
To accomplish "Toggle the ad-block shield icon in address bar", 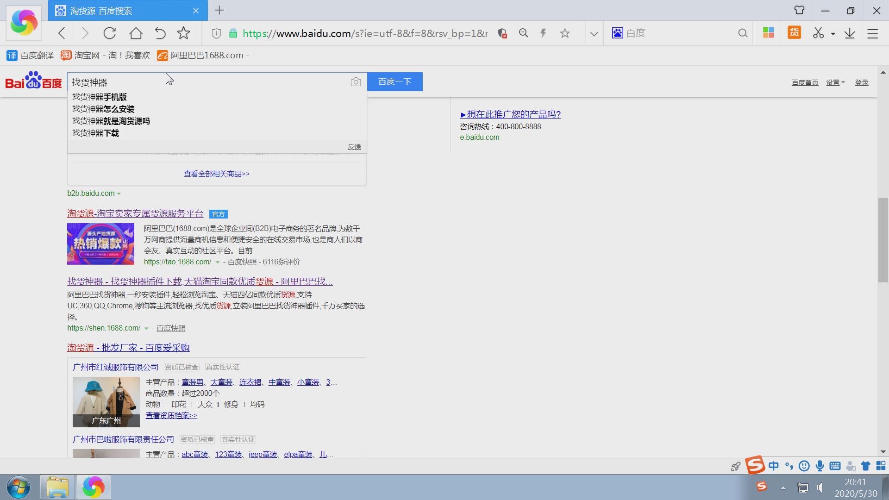I will pyautogui.click(x=502, y=33).
